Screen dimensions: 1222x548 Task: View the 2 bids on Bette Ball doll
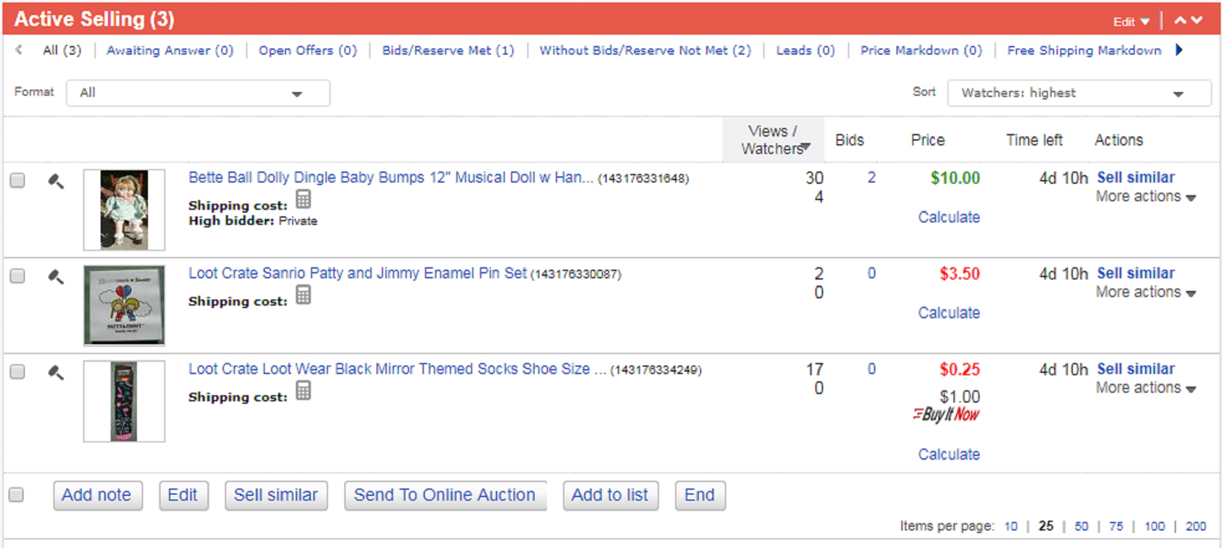(872, 178)
